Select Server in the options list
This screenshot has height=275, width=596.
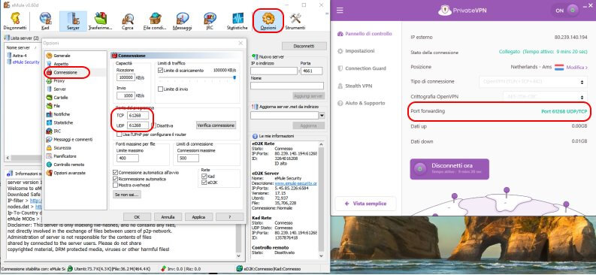pos(59,89)
